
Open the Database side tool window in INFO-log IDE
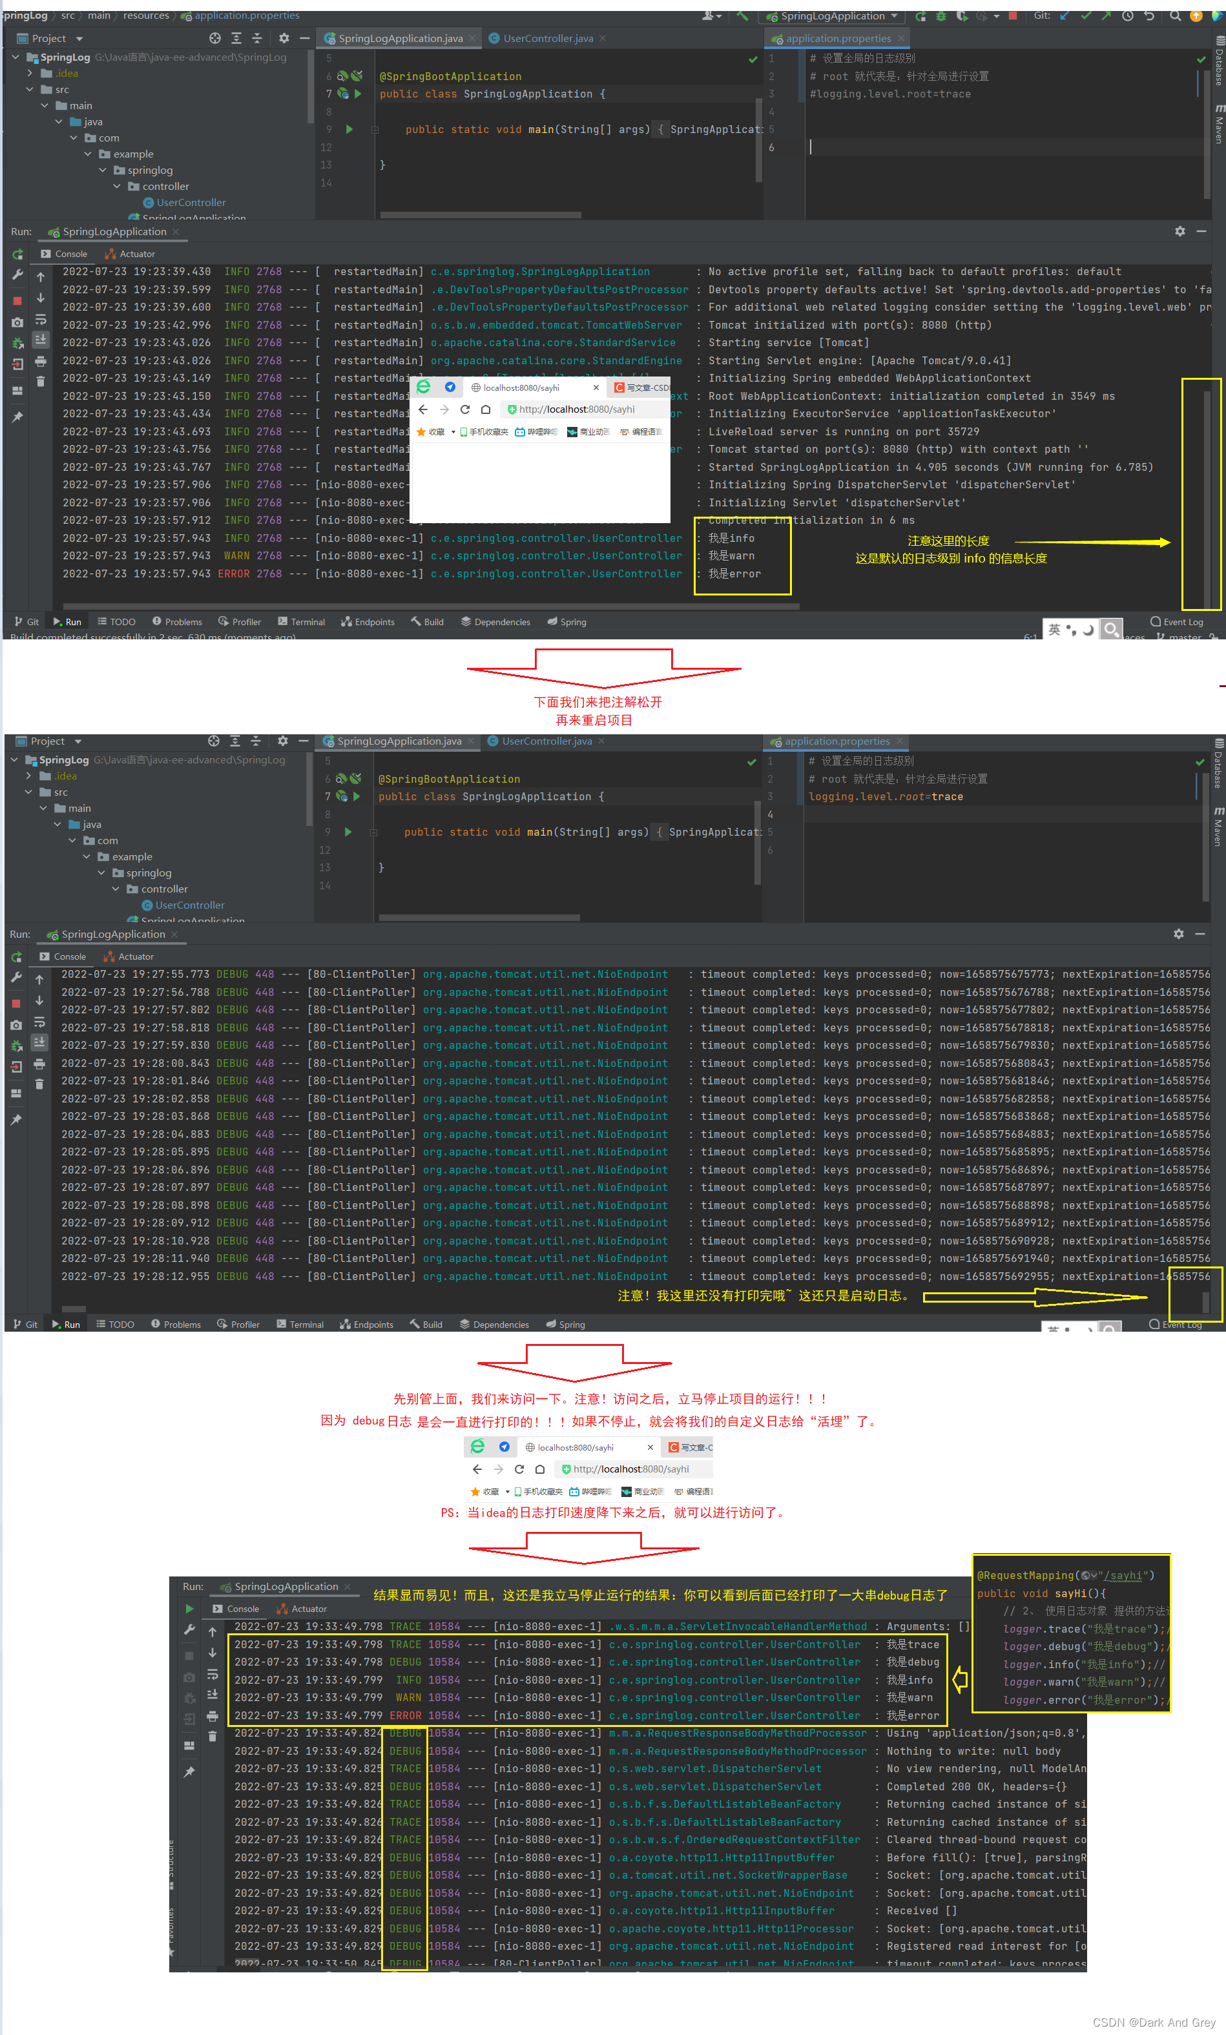pyautogui.click(x=1220, y=60)
